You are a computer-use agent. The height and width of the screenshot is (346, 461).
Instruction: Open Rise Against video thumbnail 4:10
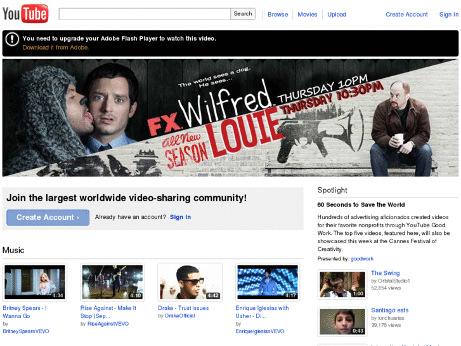pyautogui.click(x=112, y=282)
